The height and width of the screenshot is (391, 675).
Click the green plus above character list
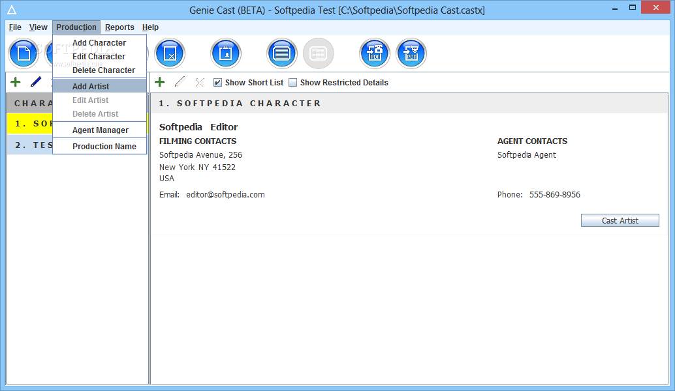(16, 82)
